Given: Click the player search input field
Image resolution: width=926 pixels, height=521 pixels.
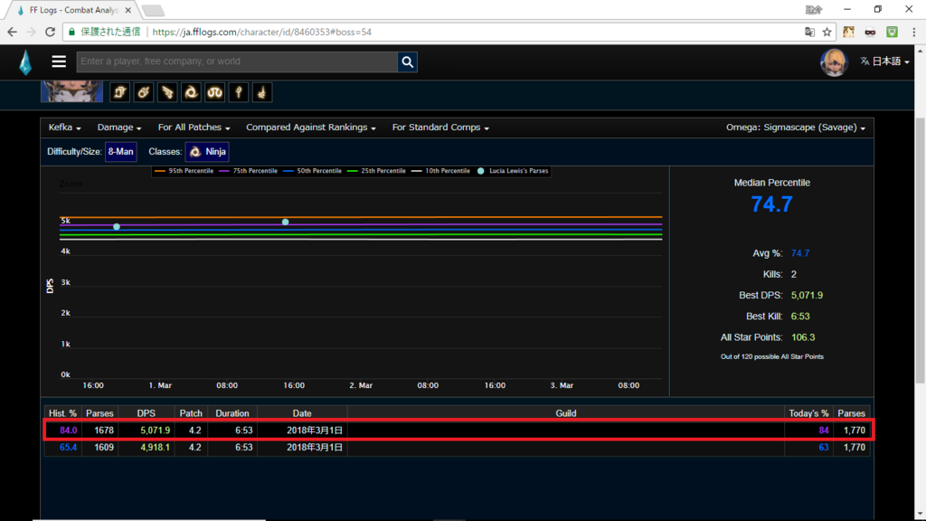Looking at the screenshot, I should click(237, 62).
